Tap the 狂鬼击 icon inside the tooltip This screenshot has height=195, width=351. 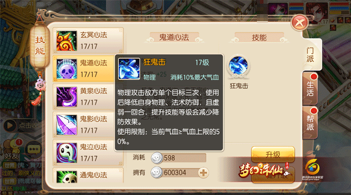coord(129,69)
